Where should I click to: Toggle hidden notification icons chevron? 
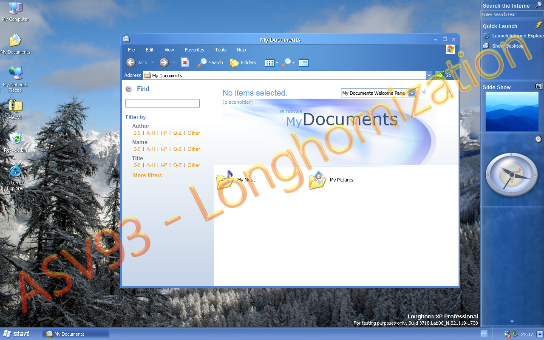tap(540, 334)
